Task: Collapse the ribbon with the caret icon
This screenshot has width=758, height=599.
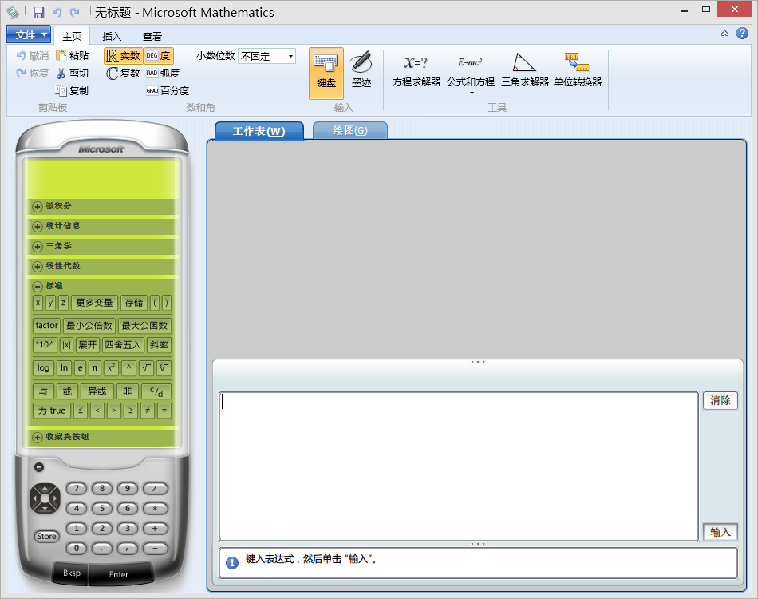Action: click(x=724, y=34)
